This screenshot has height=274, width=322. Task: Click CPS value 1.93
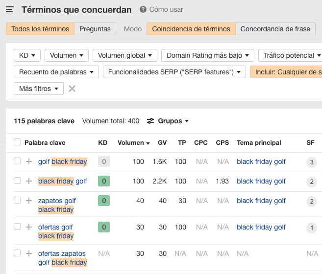coord(222,181)
